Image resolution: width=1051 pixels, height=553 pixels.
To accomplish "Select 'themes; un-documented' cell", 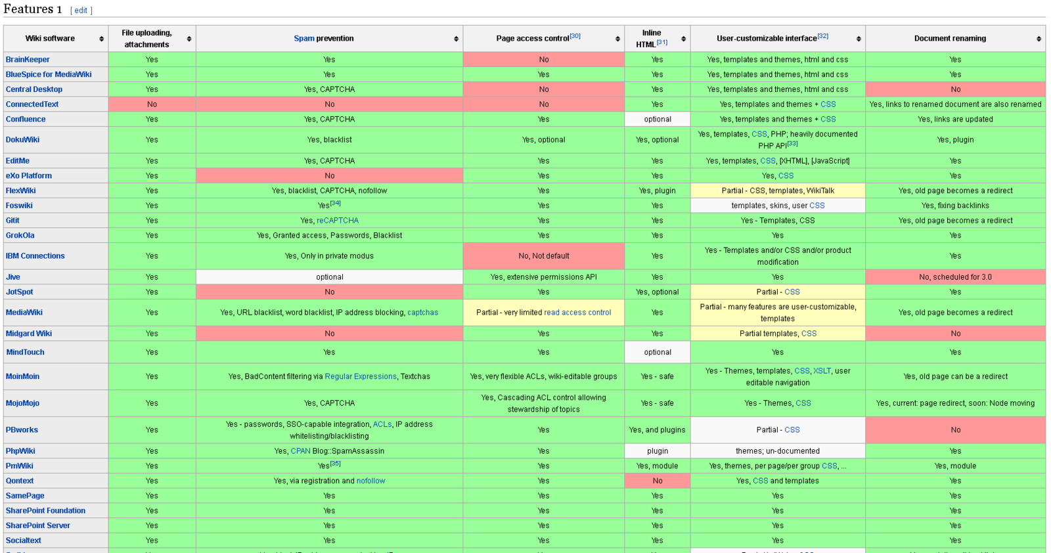I will pyautogui.click(x=778, y=451).
